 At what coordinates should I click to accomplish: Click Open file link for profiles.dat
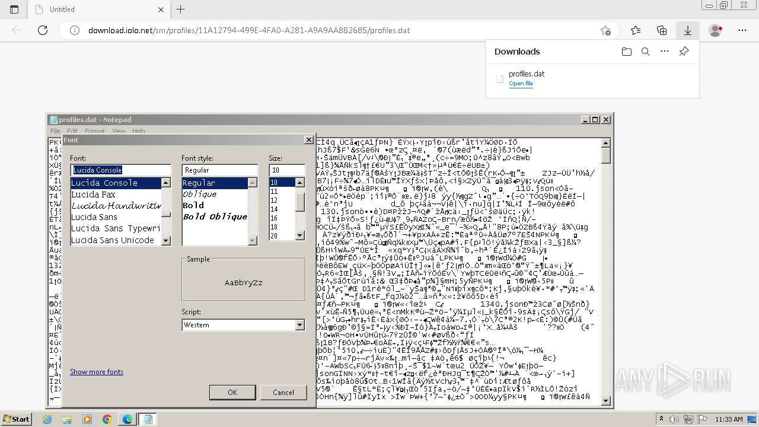click(x=521, y=84)
